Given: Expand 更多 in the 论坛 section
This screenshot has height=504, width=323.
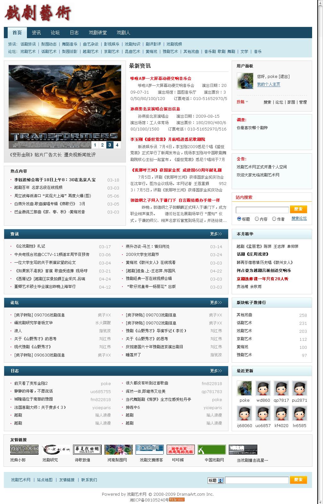Looking at the screenshot, I should pos(216,302).
